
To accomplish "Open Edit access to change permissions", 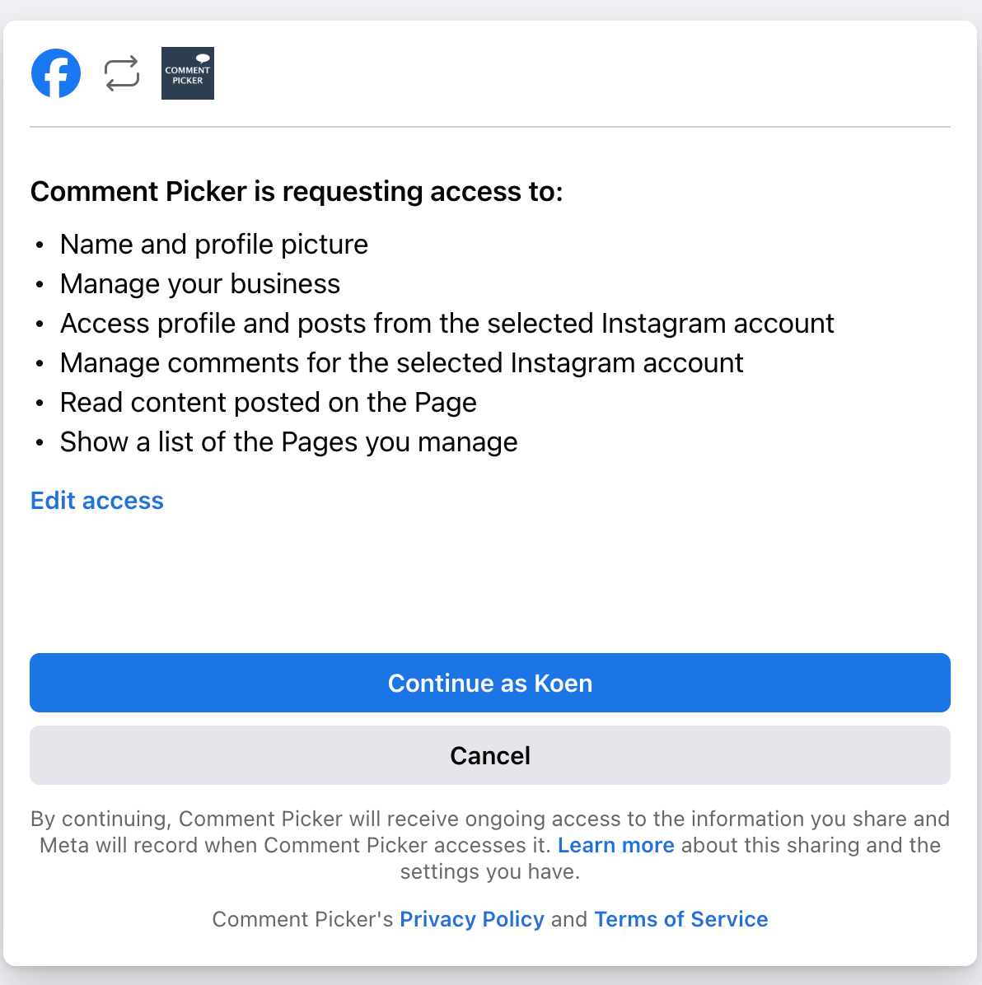I will coord(96,500).
